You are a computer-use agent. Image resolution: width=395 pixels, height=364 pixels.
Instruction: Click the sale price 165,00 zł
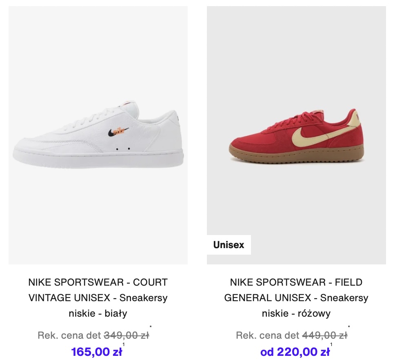(x=97, y=352)
